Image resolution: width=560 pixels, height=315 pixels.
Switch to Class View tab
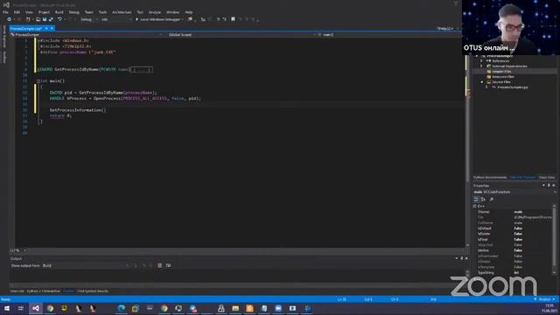[x=546, y=177]
